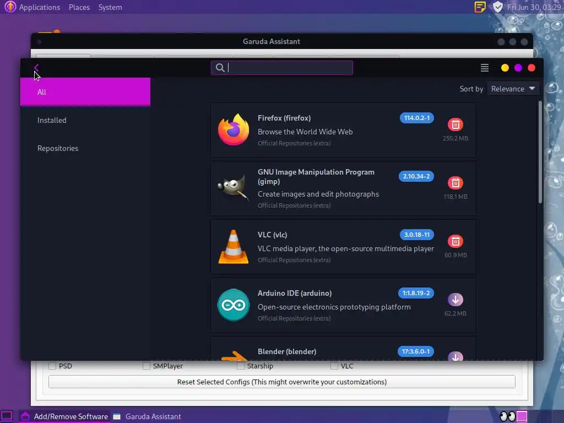Click the pink workspace switcher square

point(522,416)
